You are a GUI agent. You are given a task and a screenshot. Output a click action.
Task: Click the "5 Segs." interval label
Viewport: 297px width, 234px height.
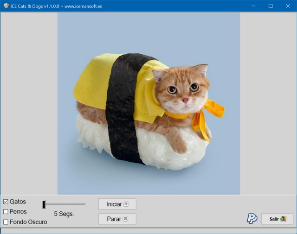click(x=64, y=214)
